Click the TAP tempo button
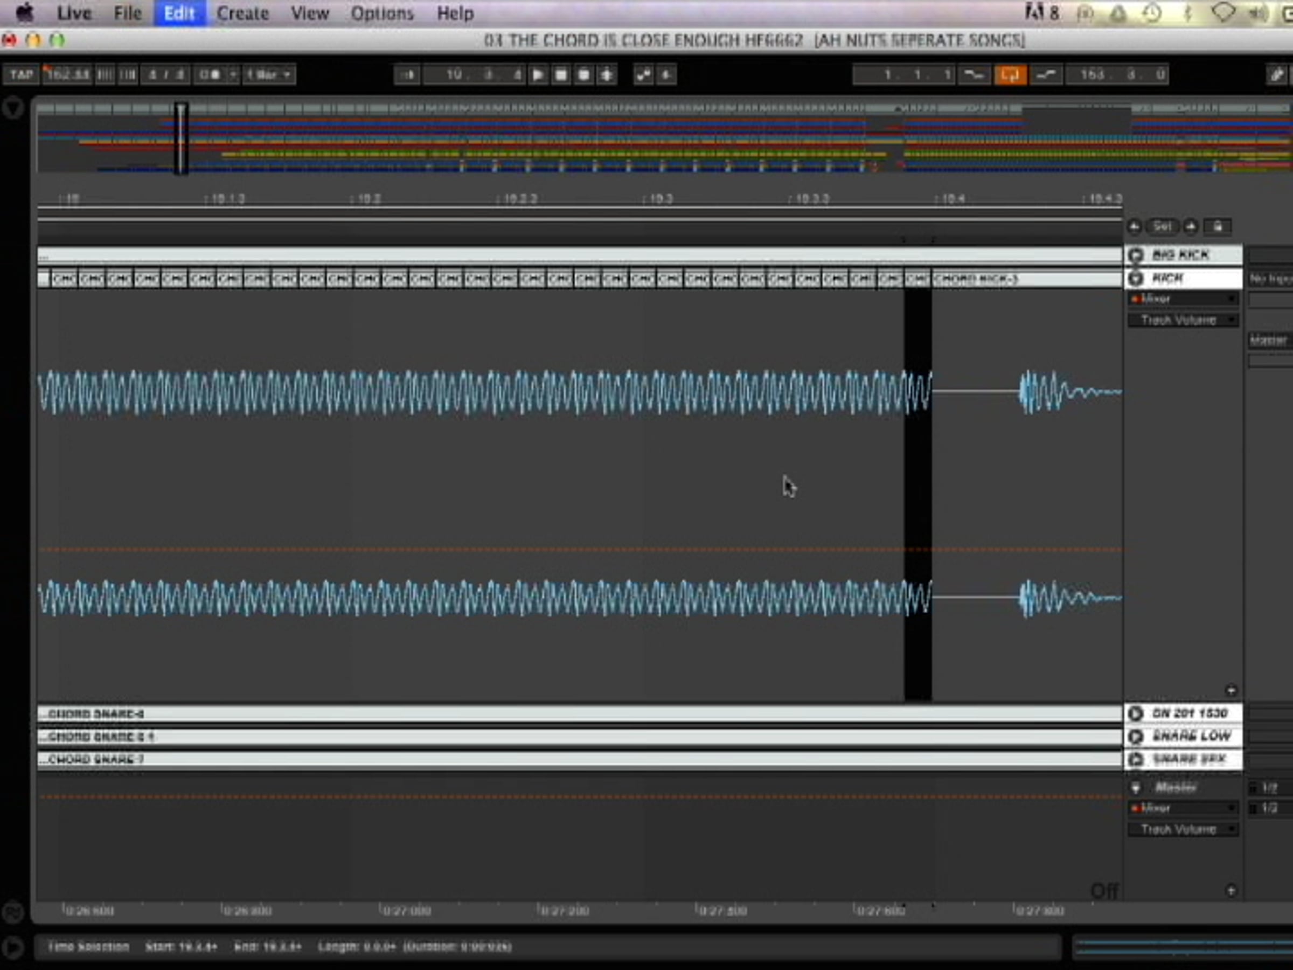The image size is (1293, 970). pos(21,75)
